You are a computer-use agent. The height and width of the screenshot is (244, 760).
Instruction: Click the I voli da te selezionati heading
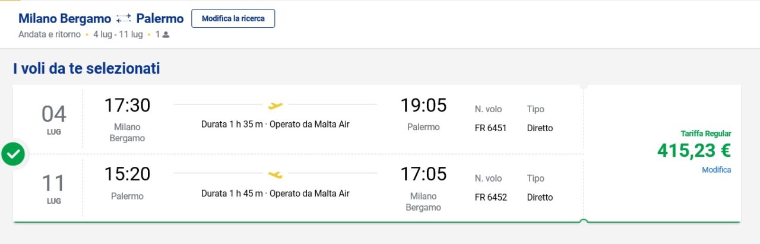pyautogui.click(x=87, y=68)
